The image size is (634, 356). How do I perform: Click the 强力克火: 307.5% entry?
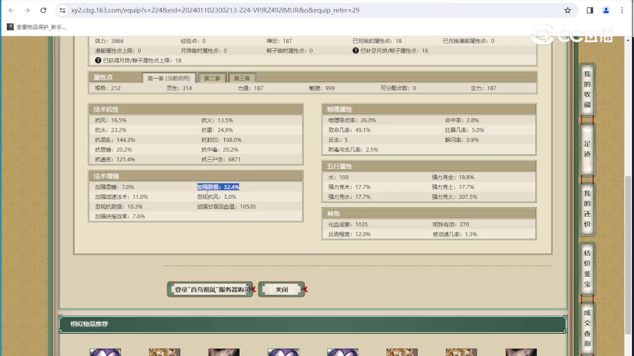454,197
